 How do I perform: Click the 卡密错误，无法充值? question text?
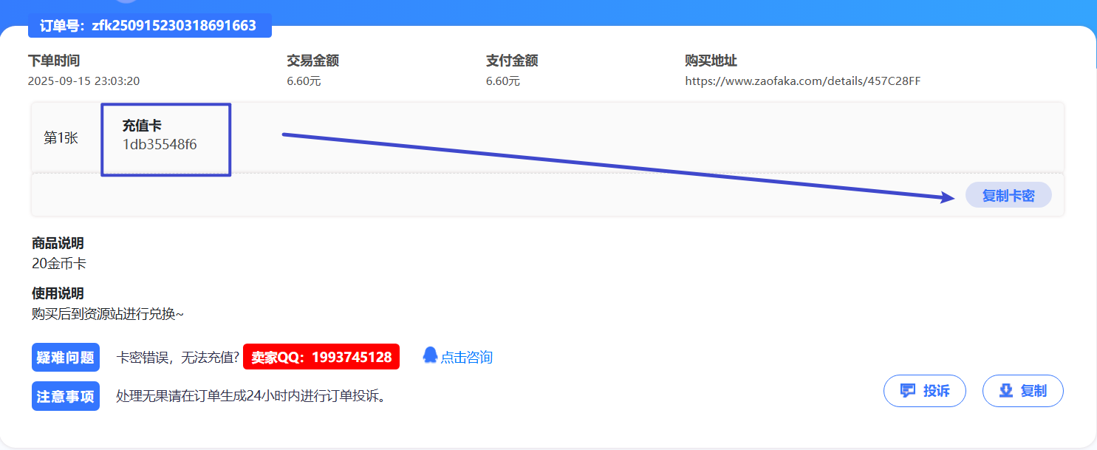point(177,358)
